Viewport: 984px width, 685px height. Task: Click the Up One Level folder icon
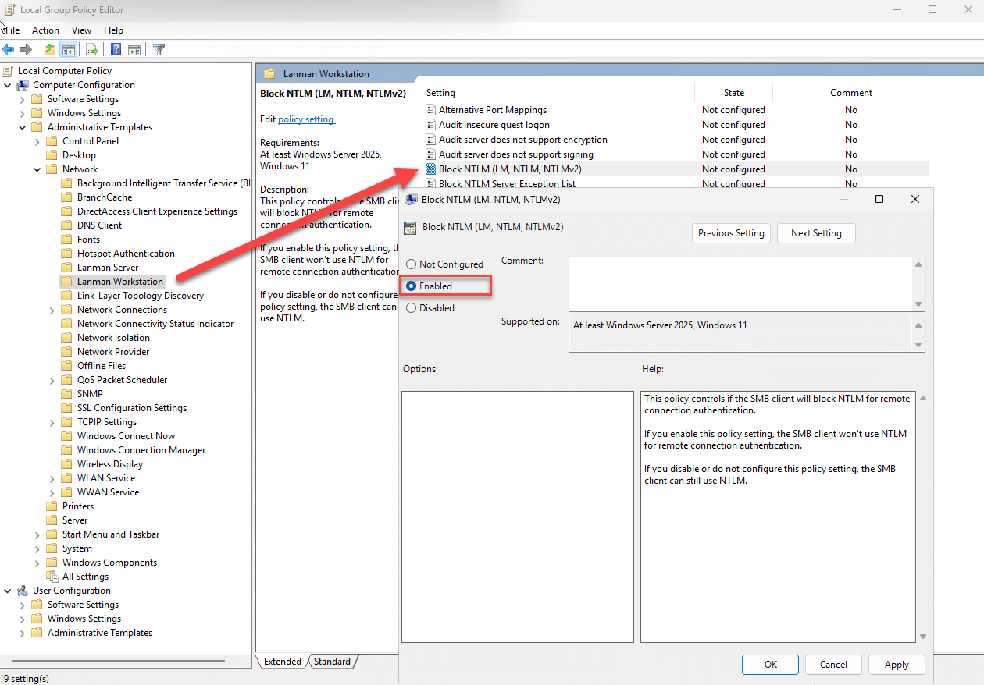[x=49, y=49]
